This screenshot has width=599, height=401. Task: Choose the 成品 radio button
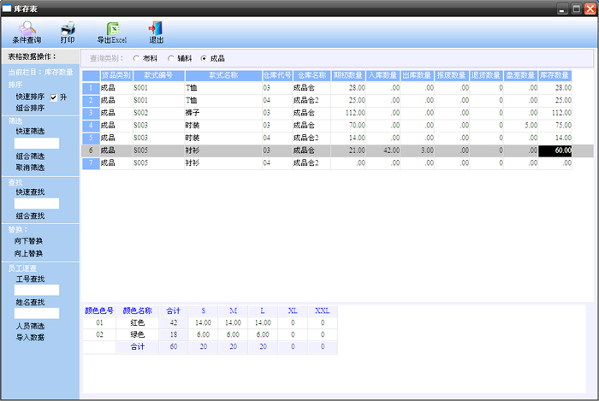click(x=203, y=58)
